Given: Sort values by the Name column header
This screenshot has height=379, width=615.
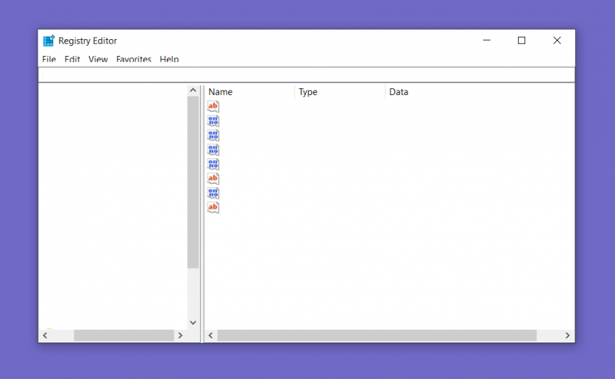Looking at the screenshot, I should pyautogui.click(x=250, y=92).
